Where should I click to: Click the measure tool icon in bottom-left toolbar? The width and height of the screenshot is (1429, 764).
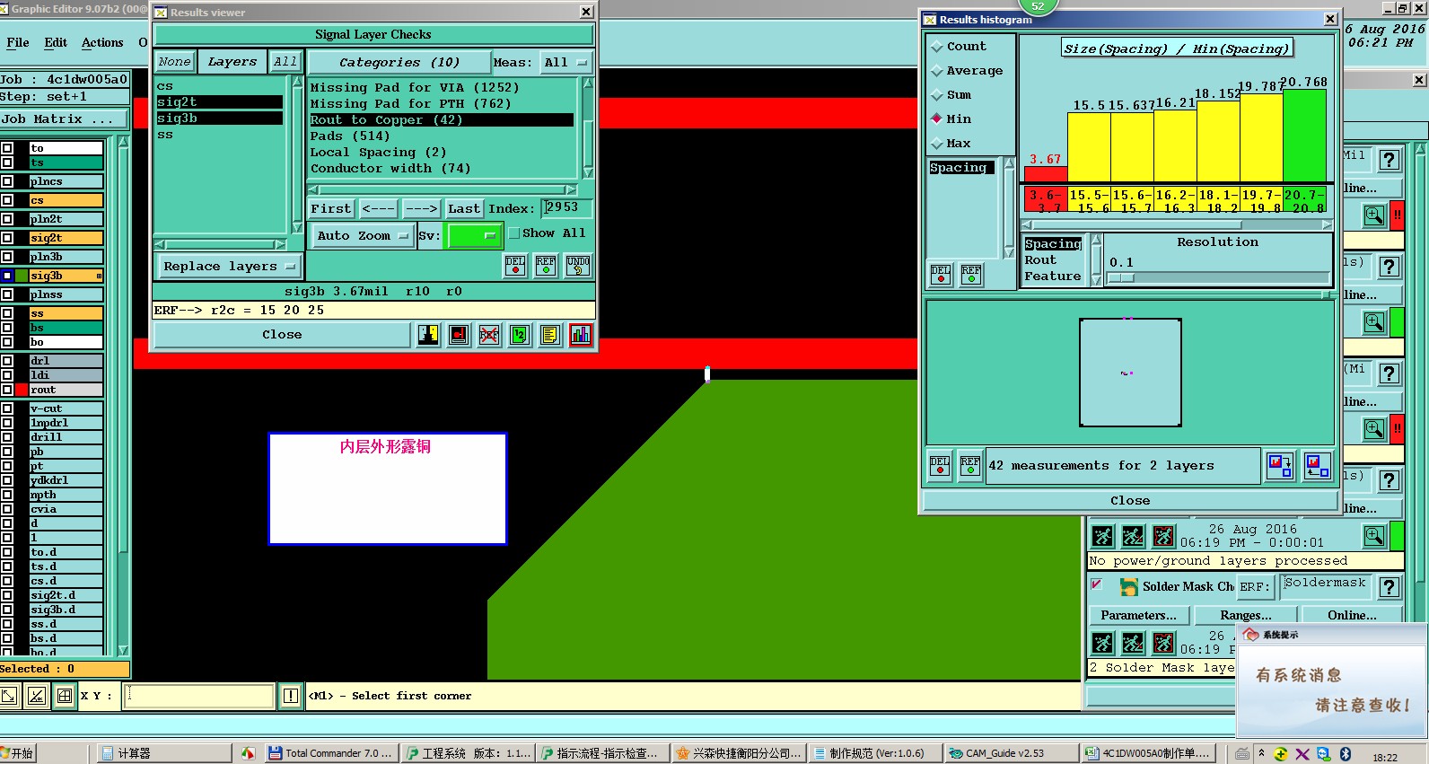point(37,696)
